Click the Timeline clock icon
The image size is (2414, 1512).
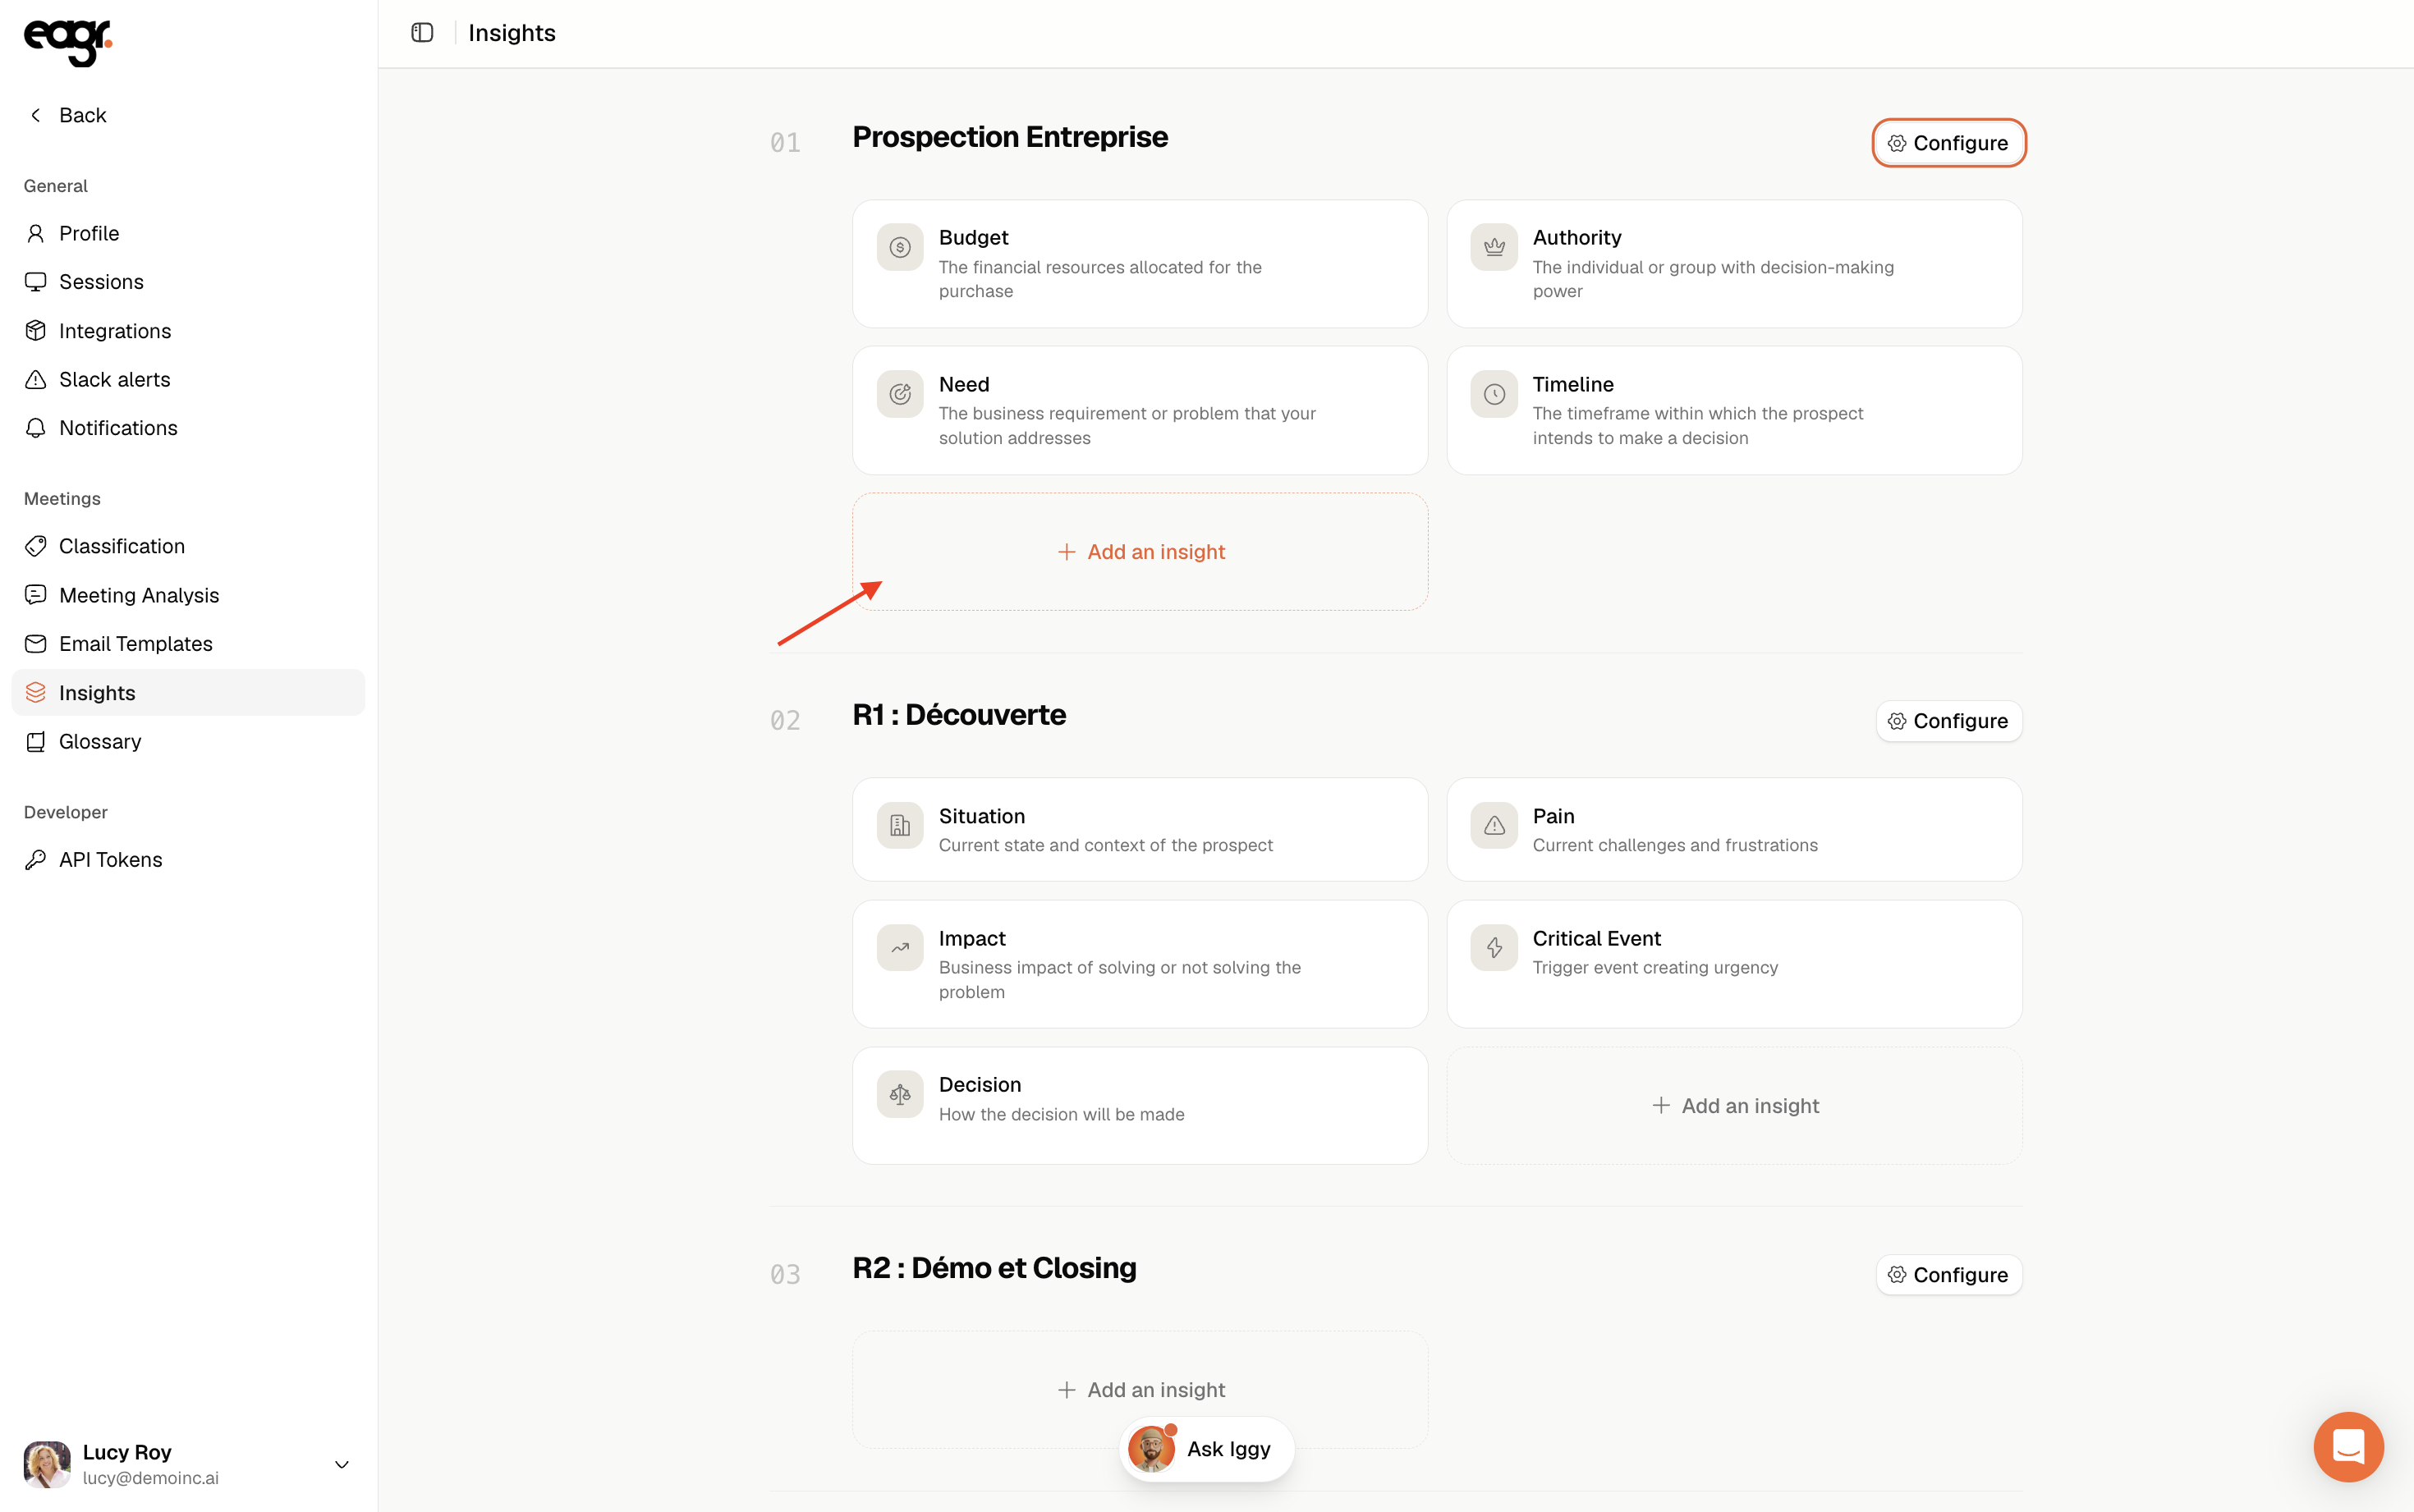pos(1494,394)
